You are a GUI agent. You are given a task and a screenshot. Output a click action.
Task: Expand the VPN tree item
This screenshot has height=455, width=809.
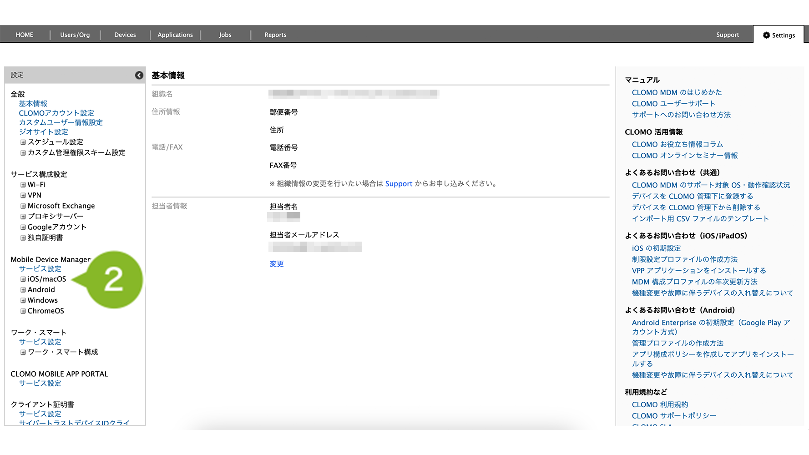tap(23, 196)
